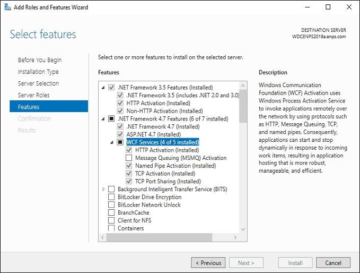This screenshot has width=360, height=273.
Task: Open the Installation Type step
Action: coord(38,72)
